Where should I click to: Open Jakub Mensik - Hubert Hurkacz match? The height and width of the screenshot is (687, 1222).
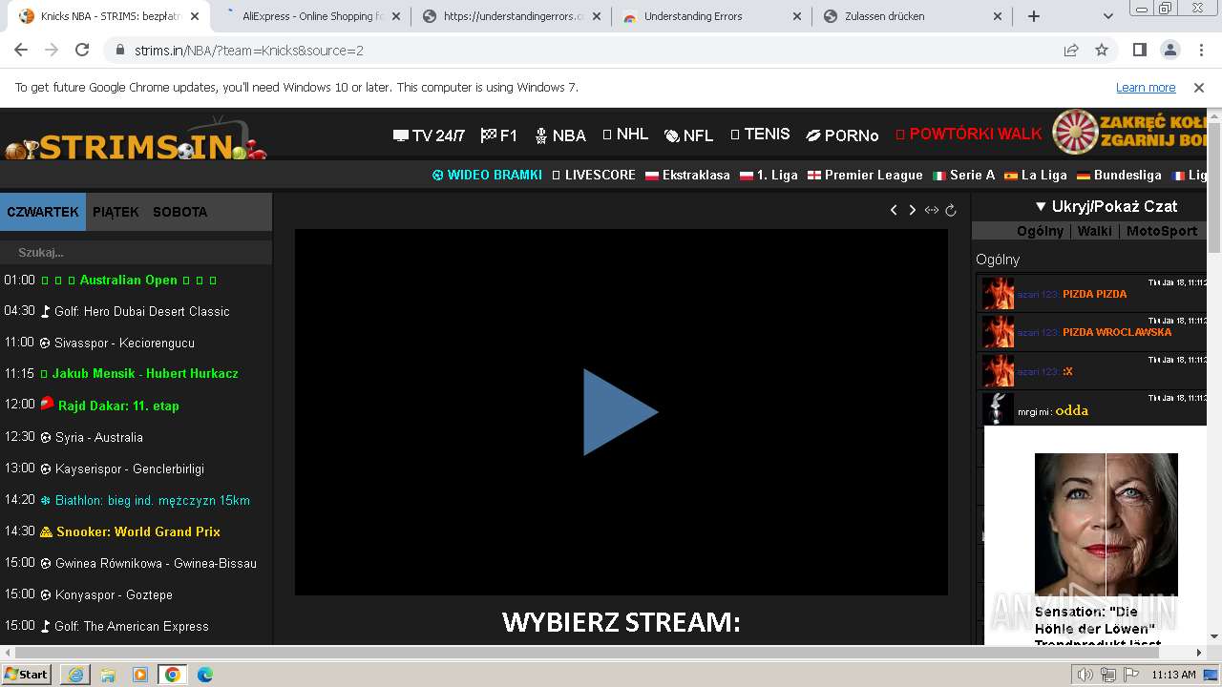(x=139, y=374)
